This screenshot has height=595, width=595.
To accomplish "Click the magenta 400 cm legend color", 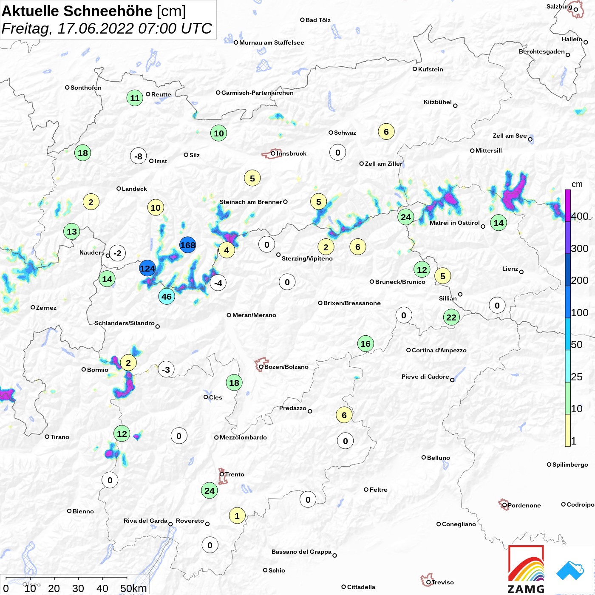I will [x=568, y=206].
